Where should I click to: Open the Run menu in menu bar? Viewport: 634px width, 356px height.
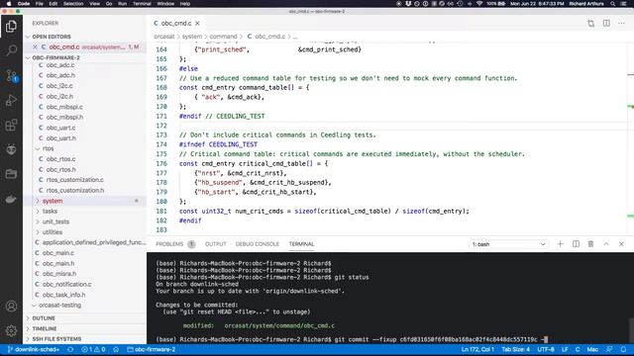[x=122, y=4]
